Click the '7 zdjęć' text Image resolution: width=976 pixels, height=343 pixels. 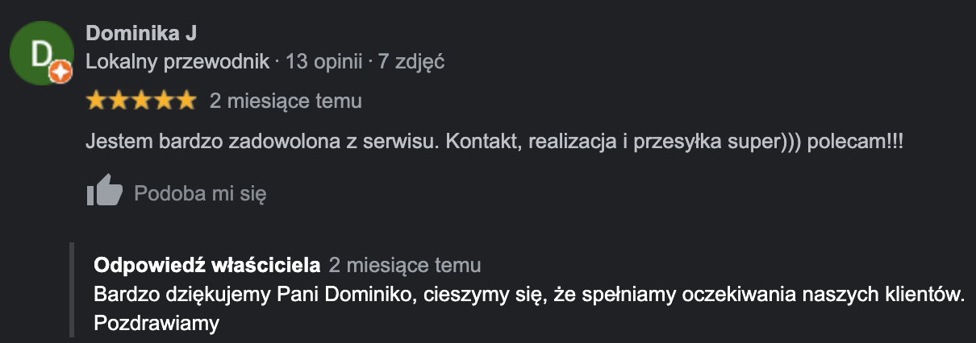[411, 61]
